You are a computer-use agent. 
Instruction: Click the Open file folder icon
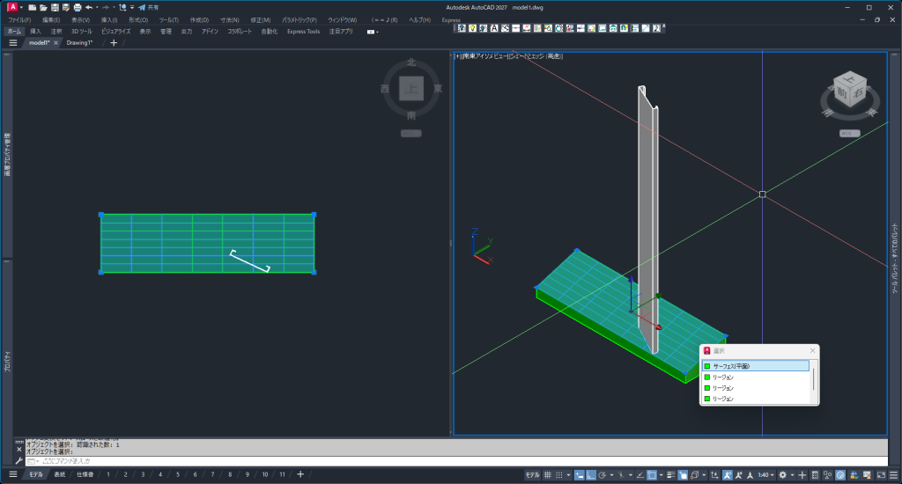click(43, 7)
